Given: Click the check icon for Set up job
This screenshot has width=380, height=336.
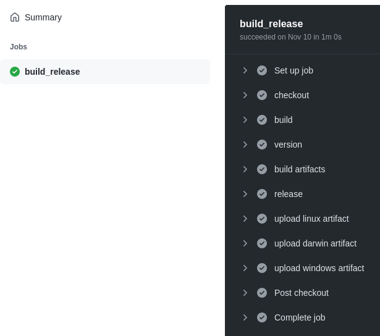Looking at the screenshot, I should (262, 70).
